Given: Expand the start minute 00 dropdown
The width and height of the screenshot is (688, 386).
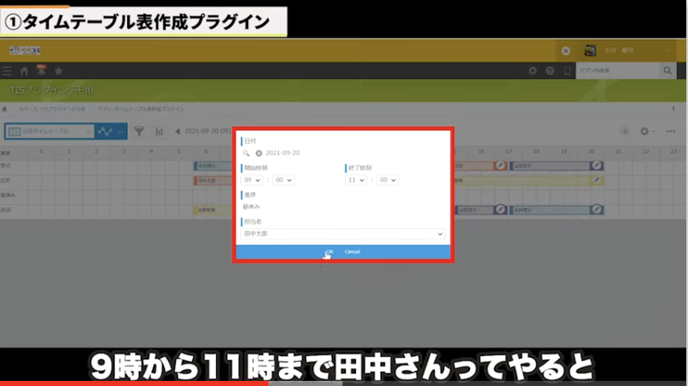Looking at the screenshot, I should [284, 180].
